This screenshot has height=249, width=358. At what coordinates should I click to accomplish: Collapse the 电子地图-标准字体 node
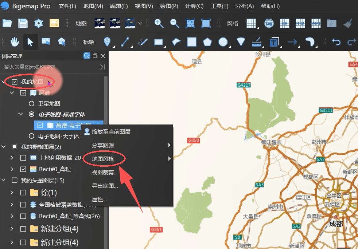click(20, 114)
